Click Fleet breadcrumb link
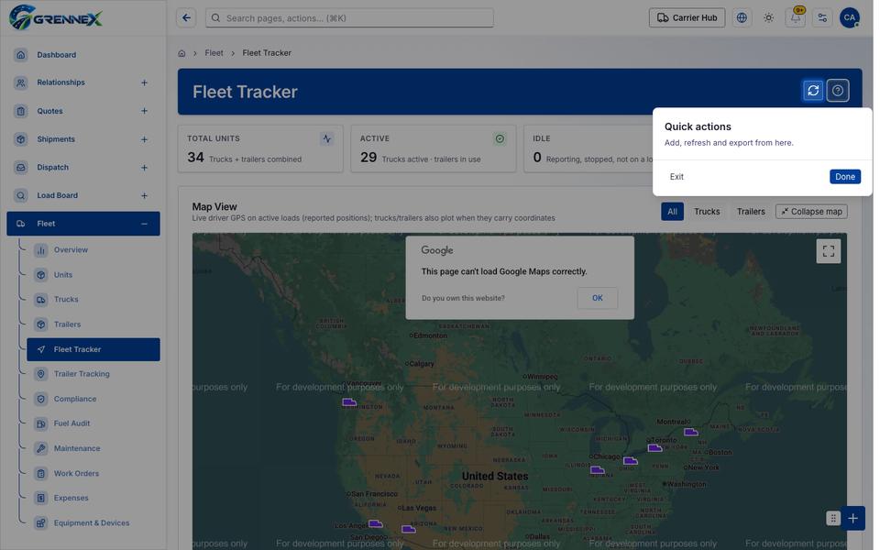 (215, 53)
